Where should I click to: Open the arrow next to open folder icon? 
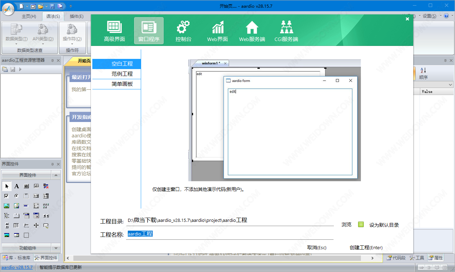46,6
